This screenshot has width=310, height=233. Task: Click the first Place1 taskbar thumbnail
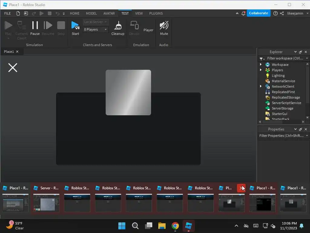click(15, 203)
